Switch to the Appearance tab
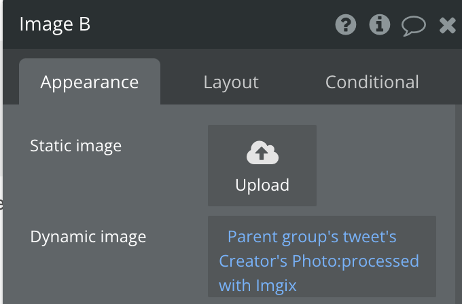This screenshot has width=462, height=304. pos(90,82)
